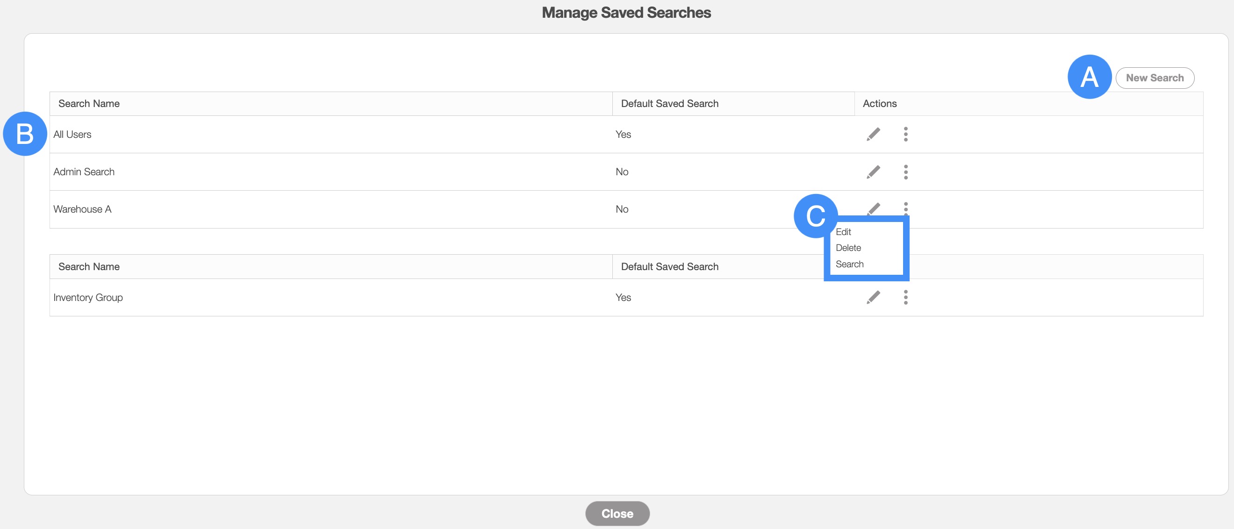The height and width of the screenshot is (529, 1234).
Task: Click the first table's Search Name column header
Action: tap(89, 104)
